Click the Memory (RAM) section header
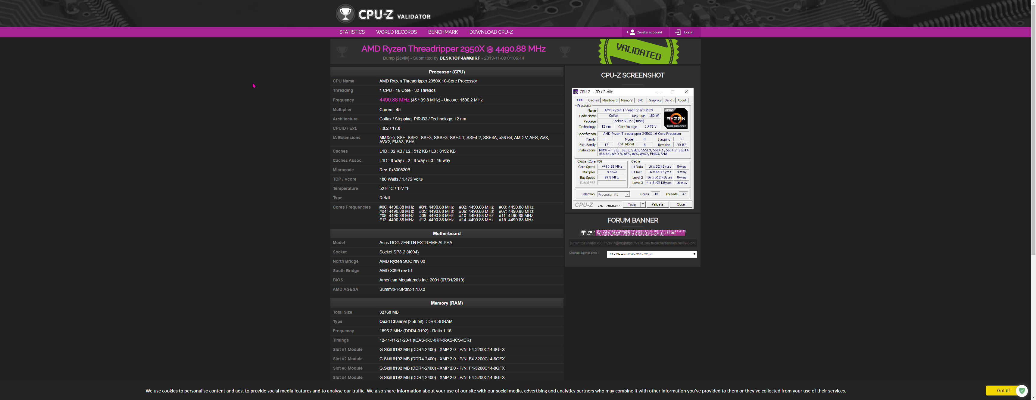This screenshot has width=1036, height=400. 446,303
